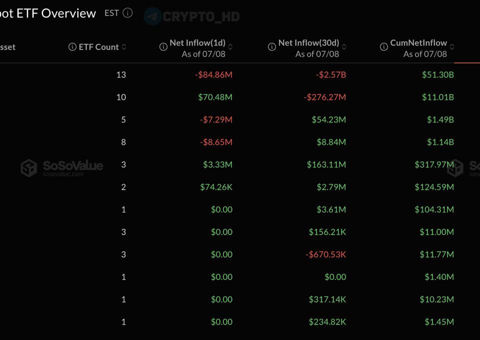This screenshot has height=340, width=480.
Task: Click the -$84.86M net inflow value
Action: coord(213,74)
